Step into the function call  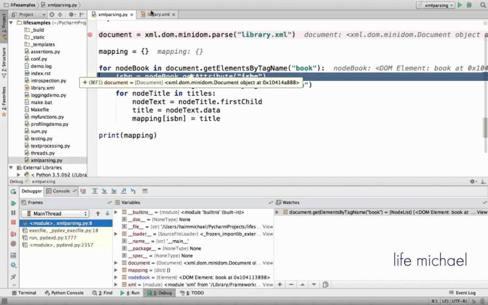[x=104, y=191]
